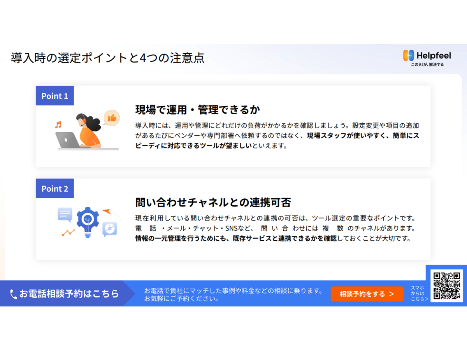
Task: Select the Point 2 badge
Action: [x=55, y=189]
